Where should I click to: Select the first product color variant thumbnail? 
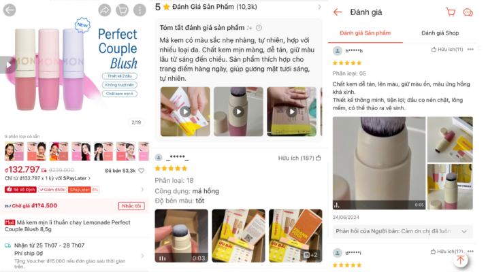coord(14,152)
